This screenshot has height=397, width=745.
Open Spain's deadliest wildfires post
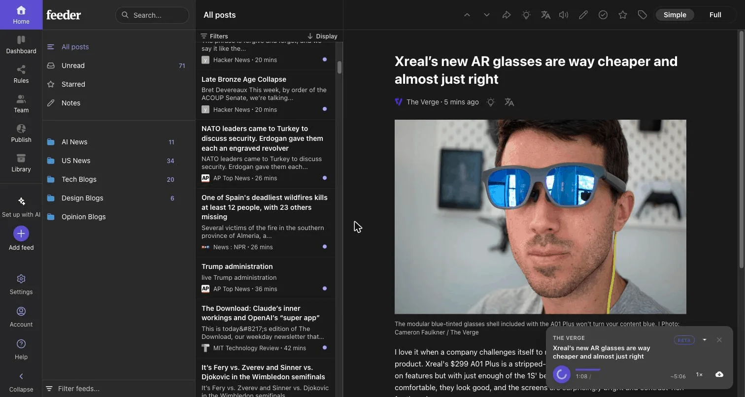(265, 223)
